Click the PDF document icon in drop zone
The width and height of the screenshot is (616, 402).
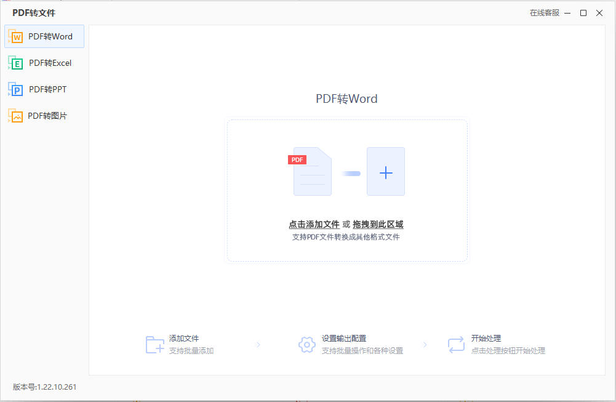pyautogui.click(x=310, y=171)
